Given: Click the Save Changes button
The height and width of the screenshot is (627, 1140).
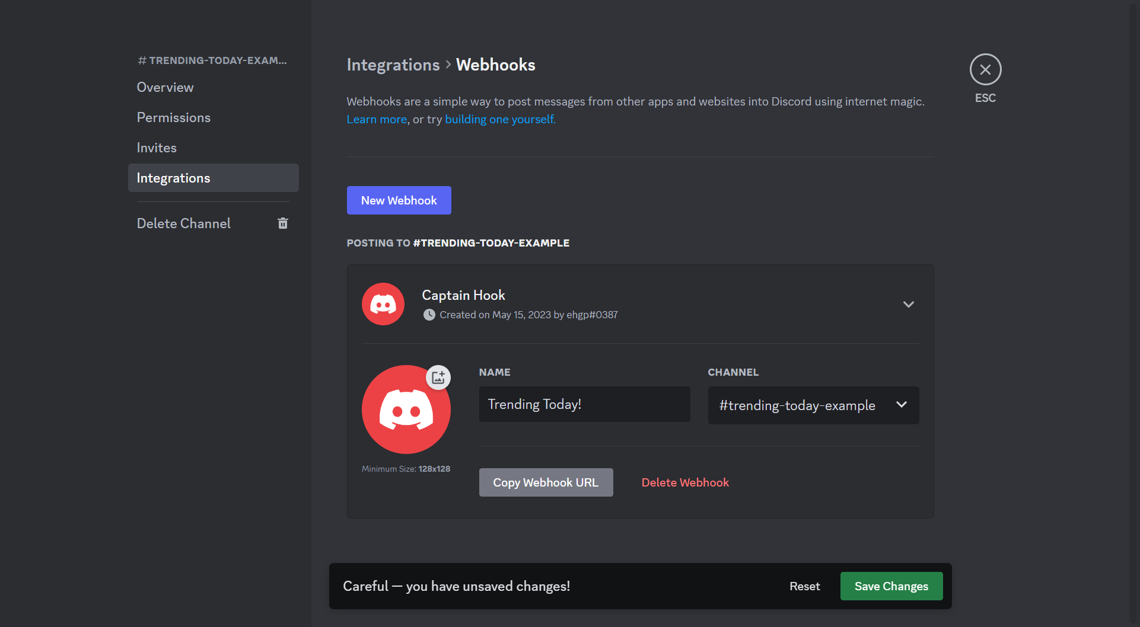Looking at the screenshot, I should click(x=891, y=586).
